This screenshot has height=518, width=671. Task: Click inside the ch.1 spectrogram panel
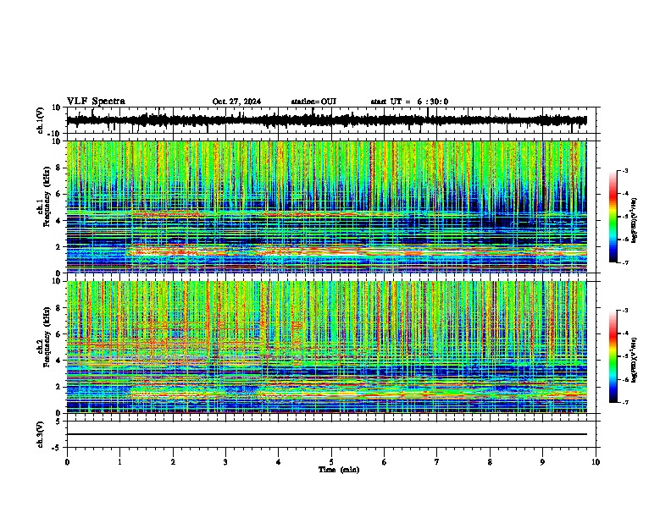pos(326,207)
